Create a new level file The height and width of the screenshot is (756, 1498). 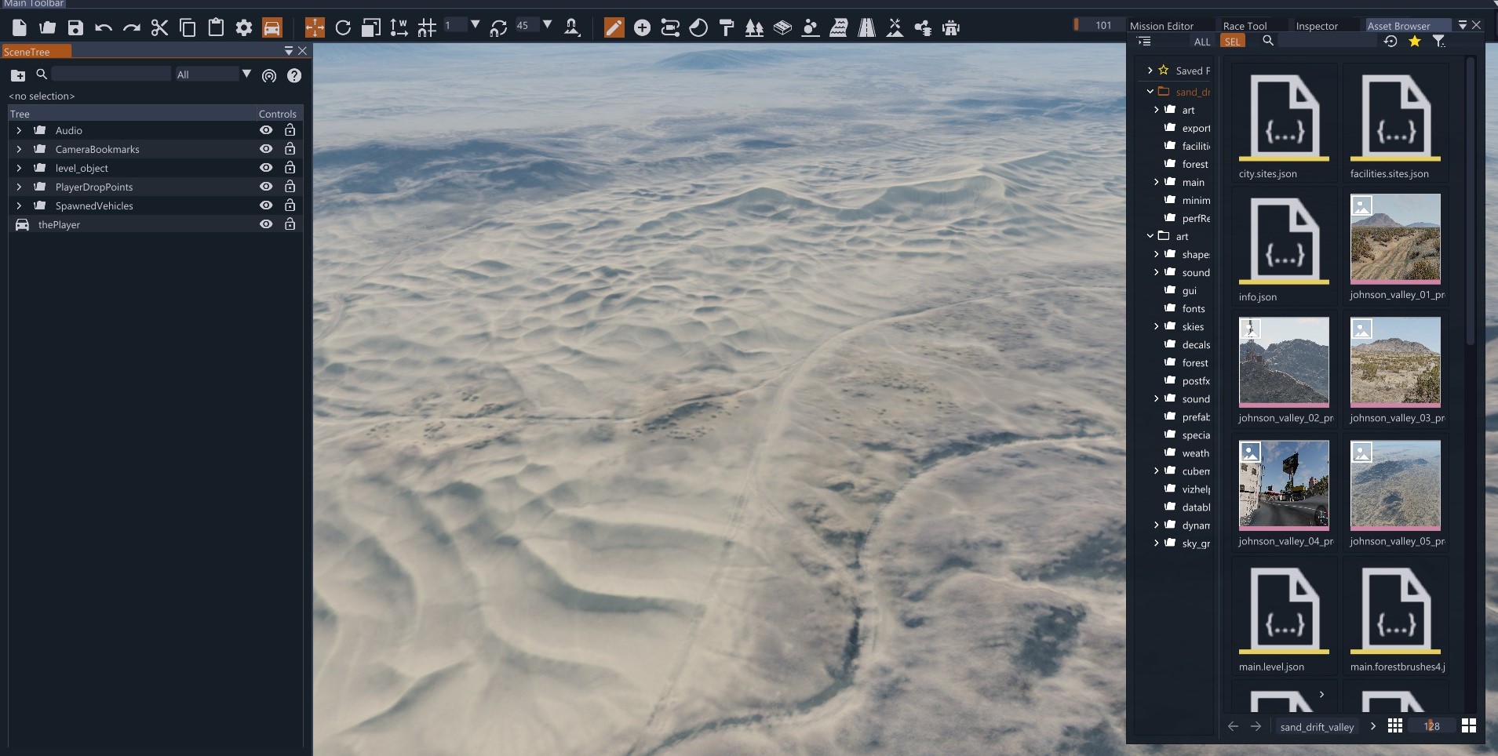click(20, 28)
